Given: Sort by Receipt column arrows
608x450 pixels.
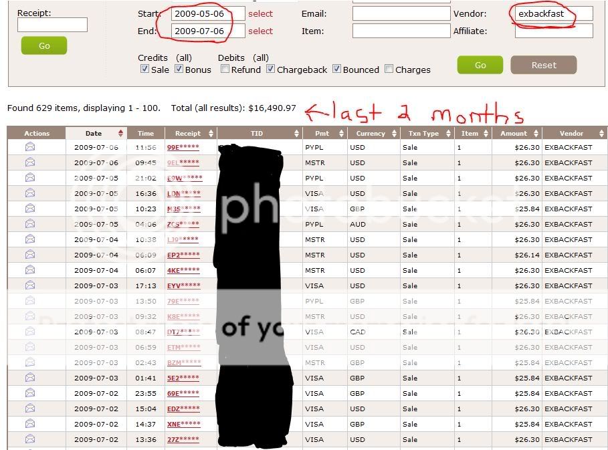Looking at the screenshot, I should (x=211, y=133).
